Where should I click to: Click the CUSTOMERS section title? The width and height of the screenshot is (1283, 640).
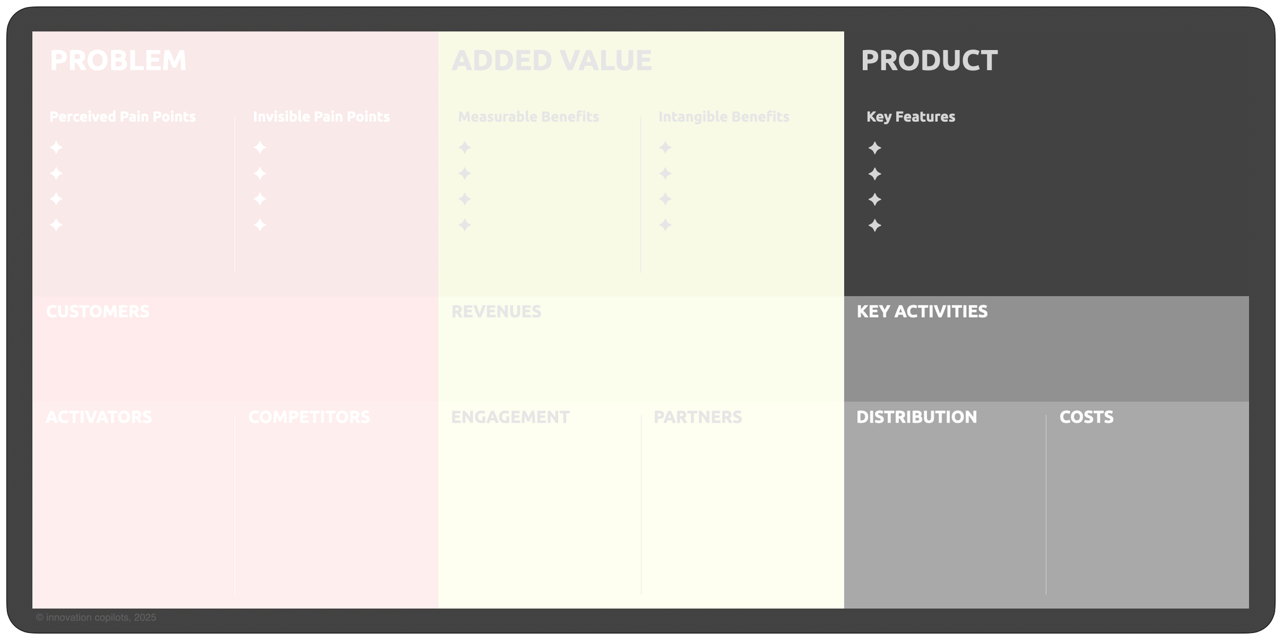pos(98,312)
